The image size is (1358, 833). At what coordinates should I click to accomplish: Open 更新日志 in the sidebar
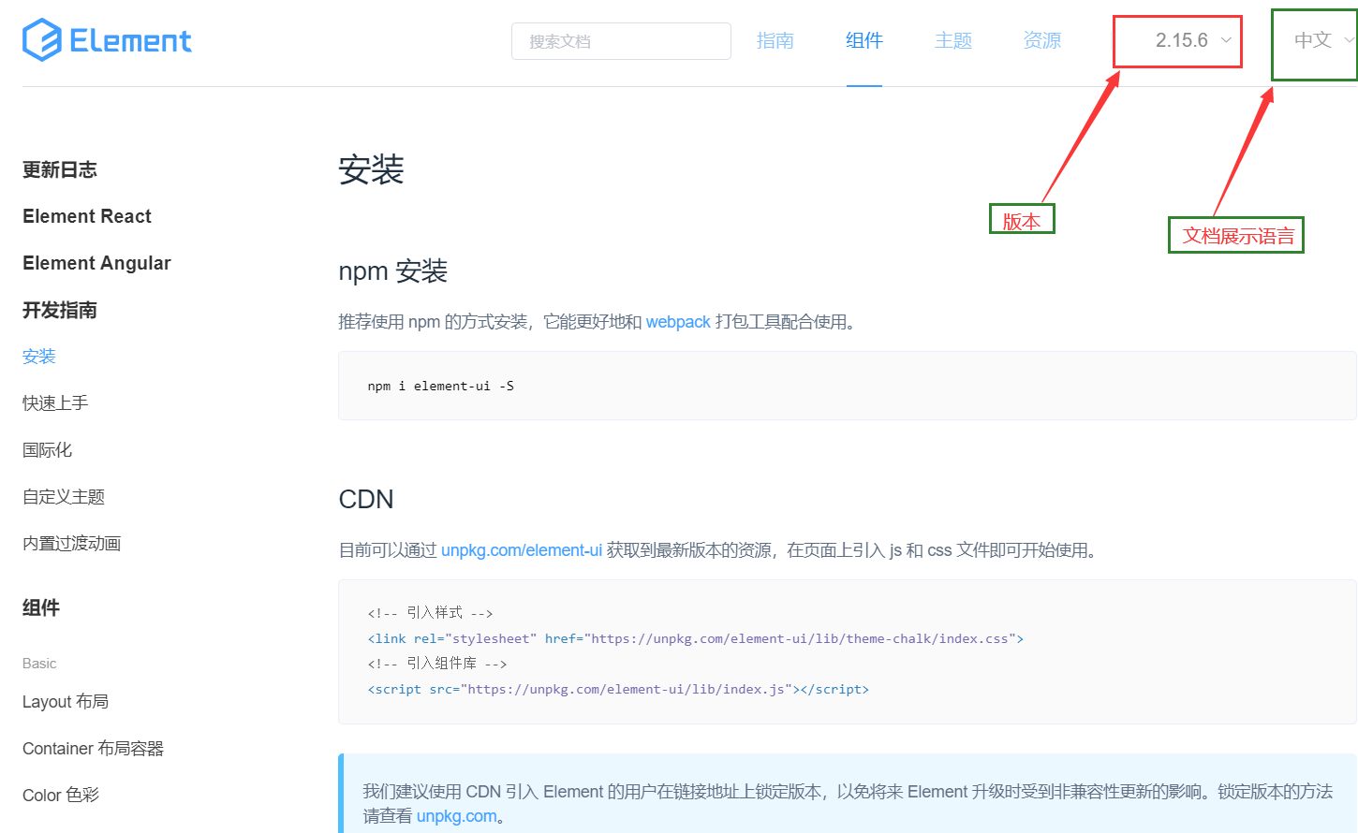pos(60,169)
